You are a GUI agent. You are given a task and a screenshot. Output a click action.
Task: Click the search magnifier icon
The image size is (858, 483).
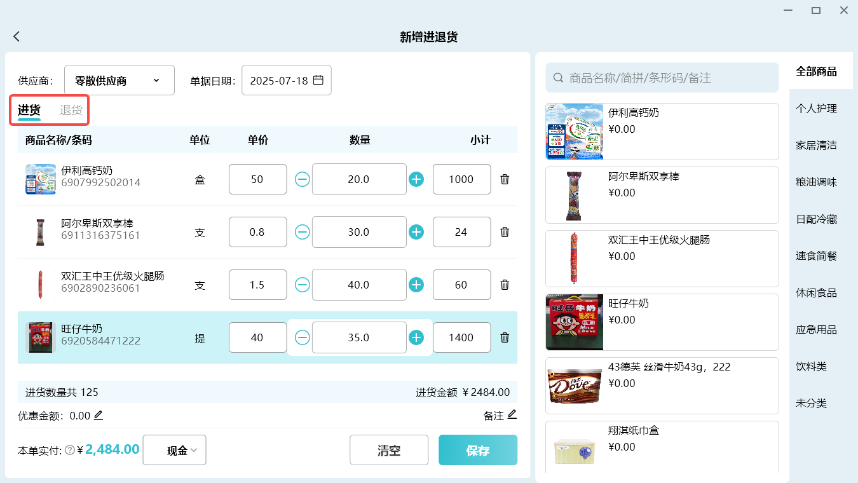pyautogui.click(x=558, y=78)
